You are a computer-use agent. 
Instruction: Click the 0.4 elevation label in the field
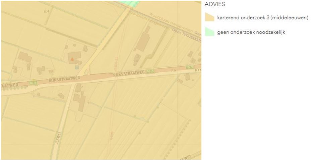pos(46,11)
